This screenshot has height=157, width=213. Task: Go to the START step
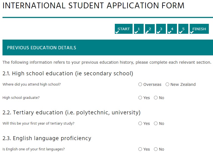[x=123, y=29]
